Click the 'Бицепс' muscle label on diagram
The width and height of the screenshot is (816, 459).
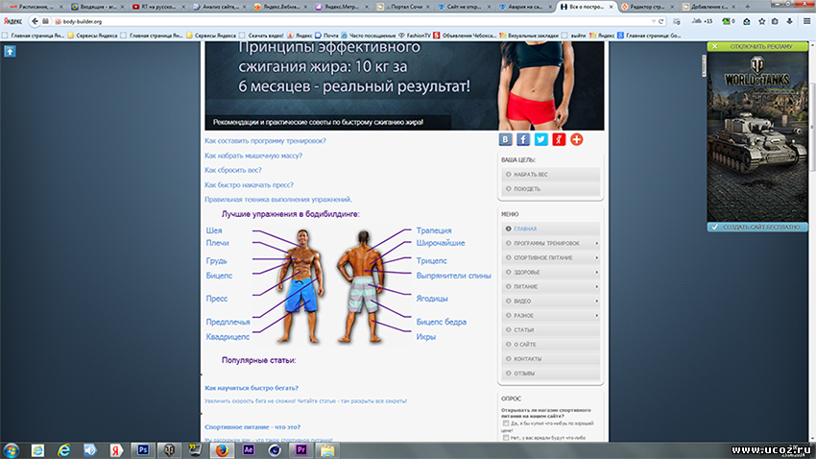pos(219,276)
